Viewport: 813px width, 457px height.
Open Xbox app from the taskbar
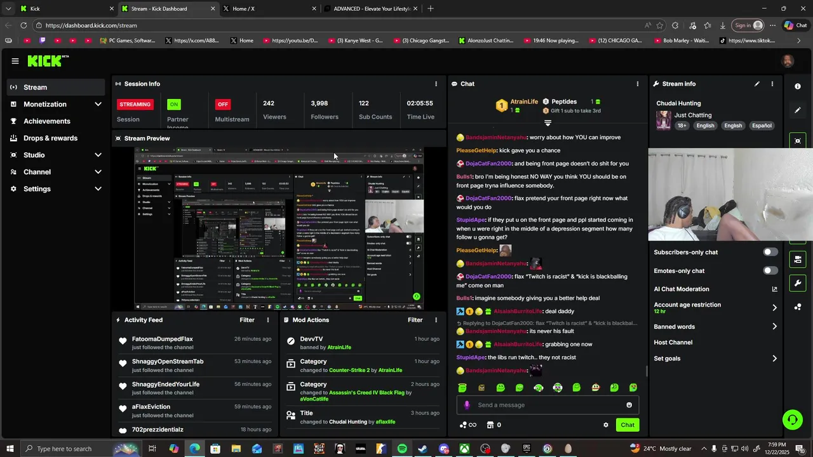[x=465, y=449]
